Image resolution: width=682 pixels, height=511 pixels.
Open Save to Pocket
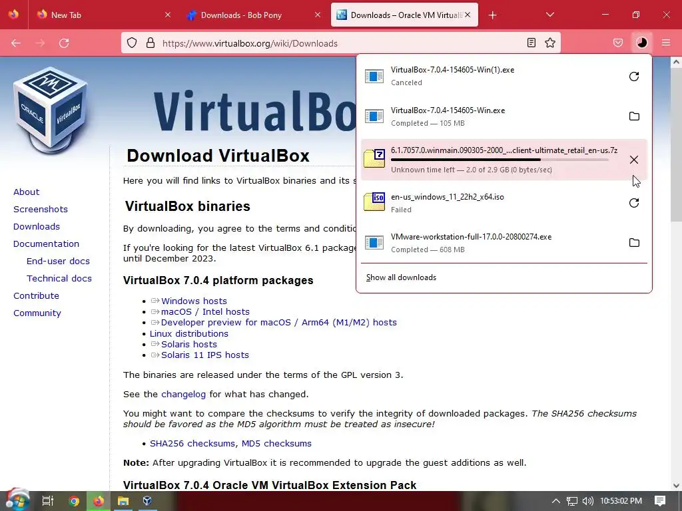click(x=617, y=43)
